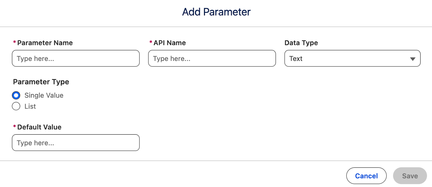Screen dimensions: 432x187
Task: Click the Parameter Name input field
Action: (76, 58)
